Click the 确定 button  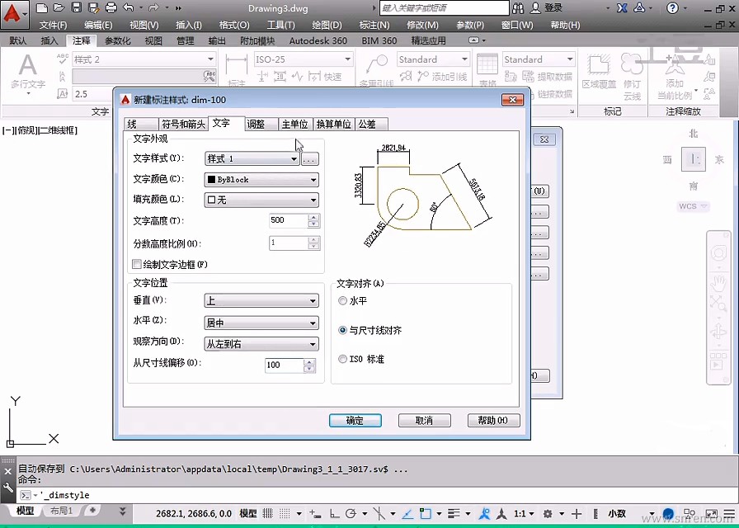click(x=355, y=421)
